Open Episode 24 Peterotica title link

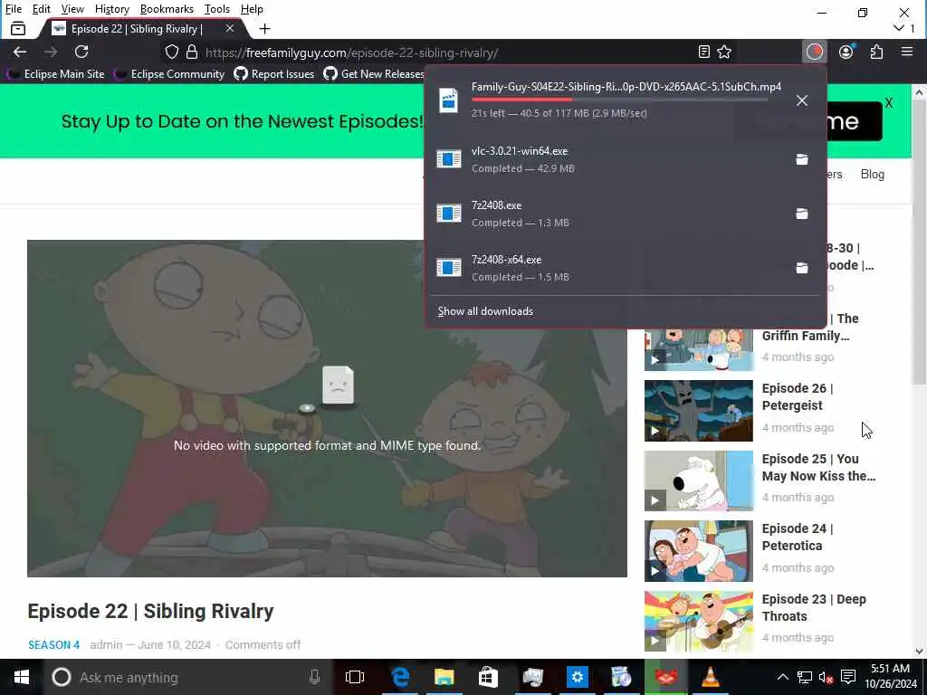pyautogui.click(x=798, y=538)
